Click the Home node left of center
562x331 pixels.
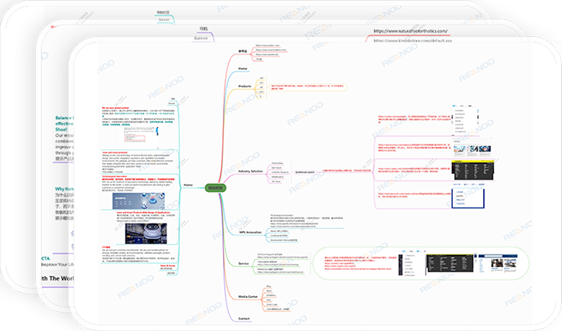point(188,186)
